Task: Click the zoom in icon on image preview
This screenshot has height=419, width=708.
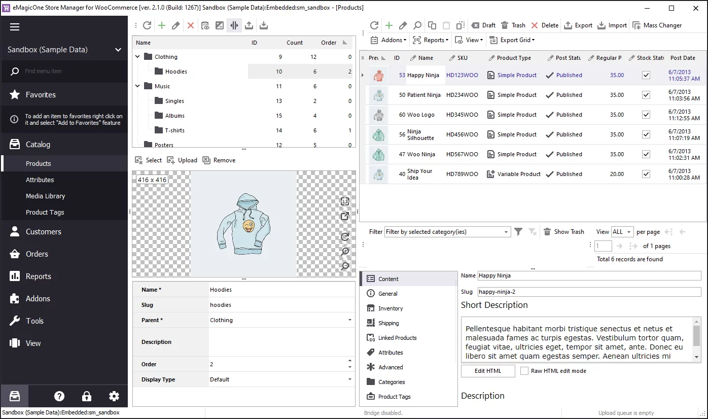Action: click(345, 252)
